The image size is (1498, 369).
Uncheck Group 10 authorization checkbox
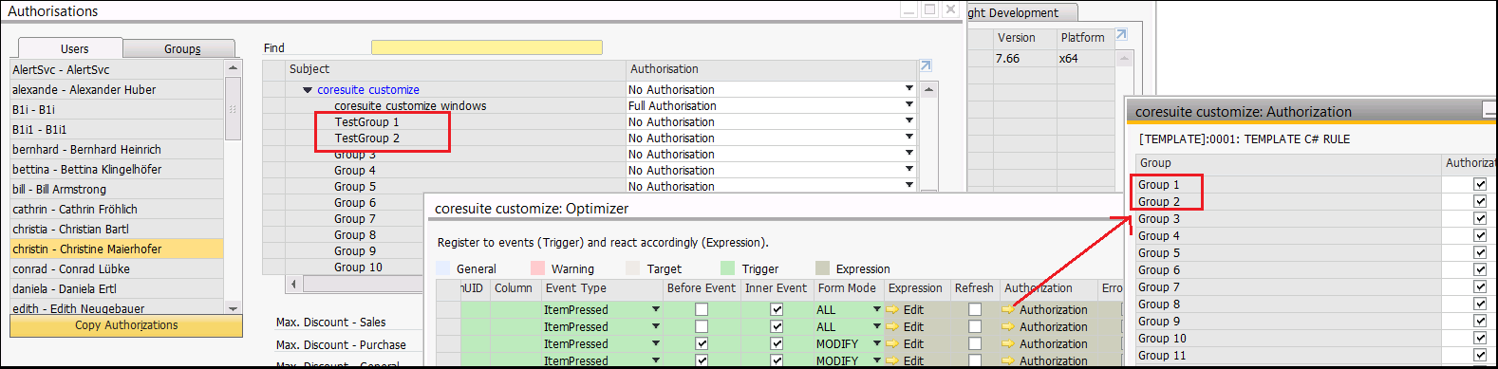point(1480,339)
